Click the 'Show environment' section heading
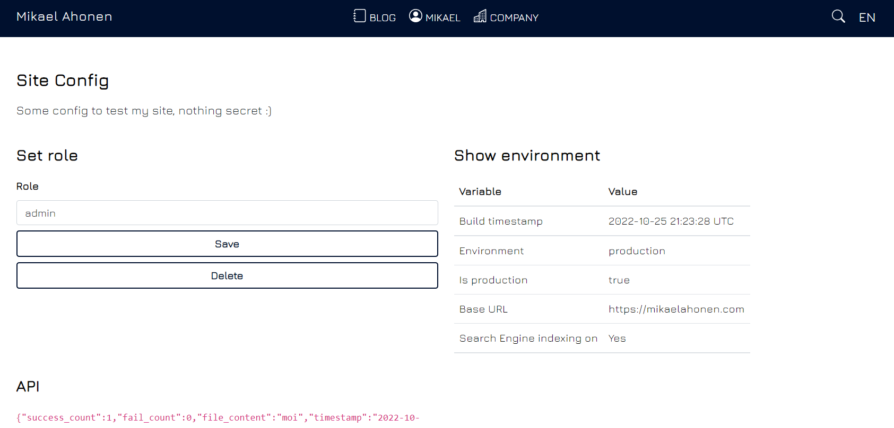Viewport: 894px width, 428px height. (x=527, y=156)
